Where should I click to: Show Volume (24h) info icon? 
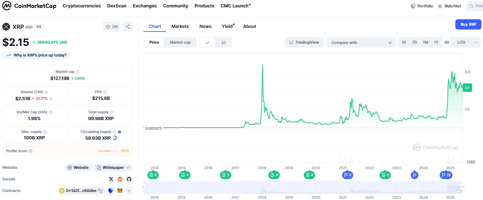[x=46, y=92]
